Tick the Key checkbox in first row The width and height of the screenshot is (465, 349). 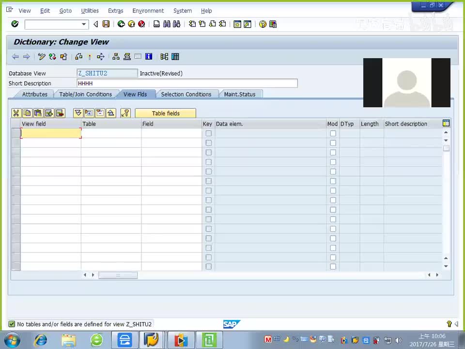[208, 133]
